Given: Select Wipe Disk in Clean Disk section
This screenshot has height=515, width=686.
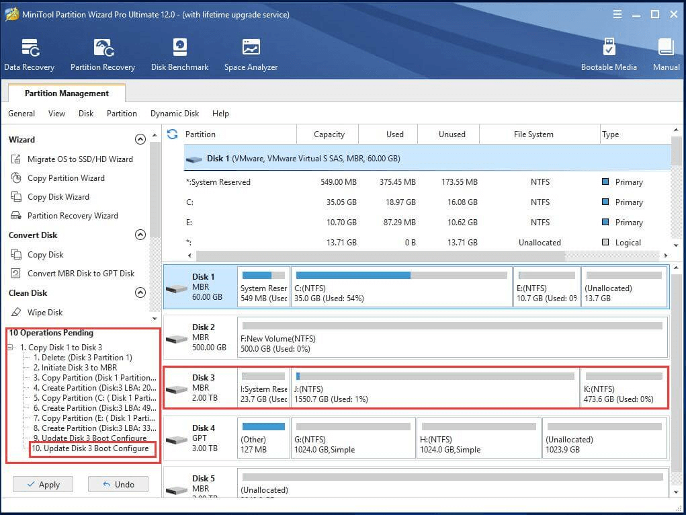Looking at the screenshot, I should tap(45, 313).
